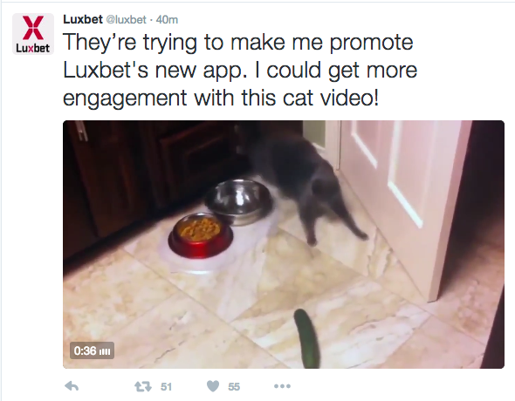
Task: View like count of 55
Action: click(x=234, y=387)
